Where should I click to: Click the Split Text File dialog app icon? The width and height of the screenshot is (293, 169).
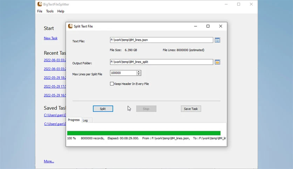point(70,26)
